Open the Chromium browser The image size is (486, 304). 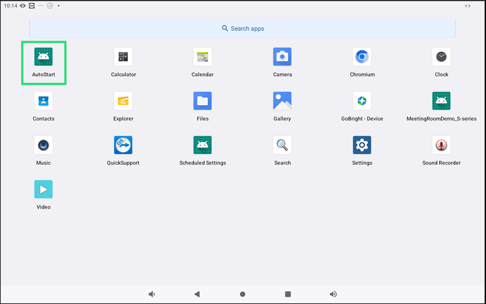pyautogui.click(x=362, y=57)
